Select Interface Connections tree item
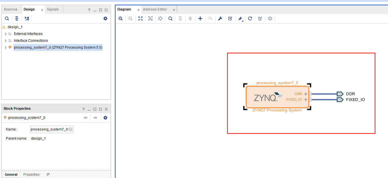This screenshot has height=178, width=388. click(x=31, y=41)
